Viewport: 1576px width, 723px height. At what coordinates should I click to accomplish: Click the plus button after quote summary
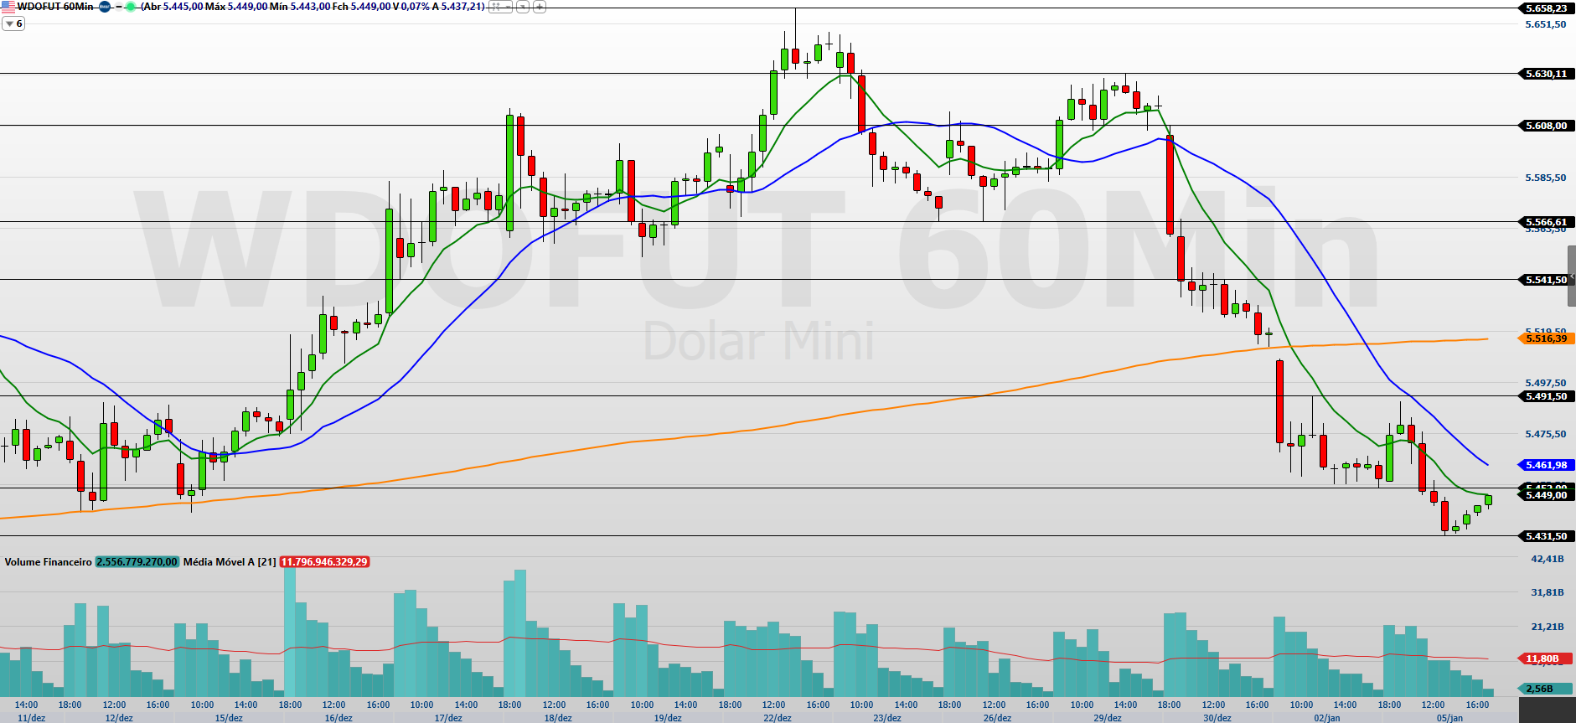point(540,7)
